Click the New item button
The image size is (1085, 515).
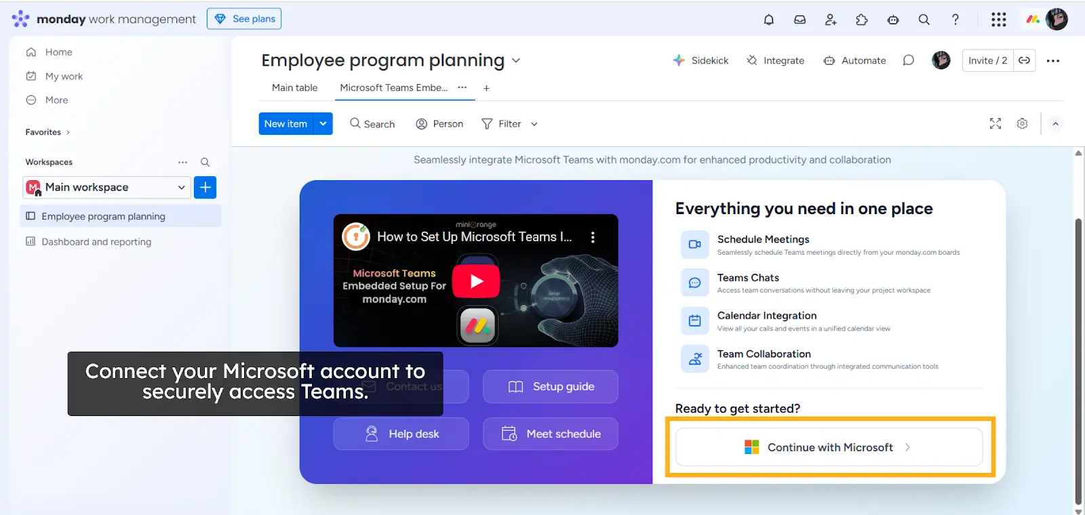point(285,123)
